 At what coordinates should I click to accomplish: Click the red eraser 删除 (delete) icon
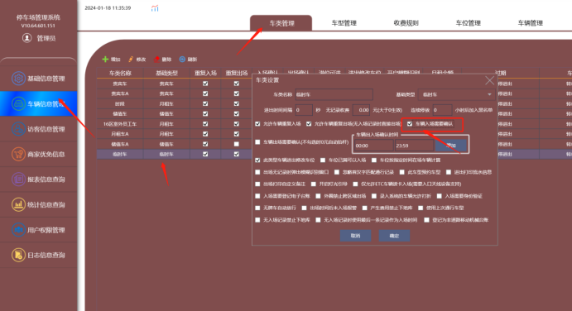[x=156, y=59]
